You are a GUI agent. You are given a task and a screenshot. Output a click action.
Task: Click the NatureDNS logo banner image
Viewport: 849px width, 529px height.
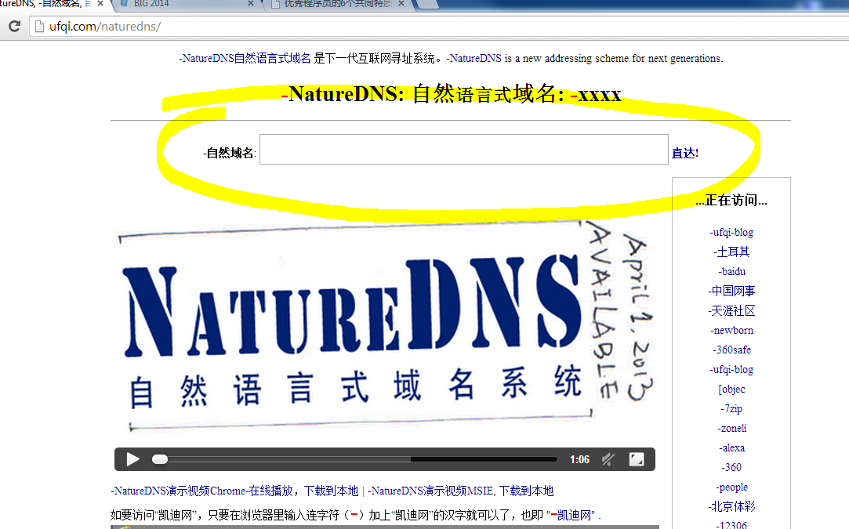pyautogui.click(x=353, y=329)
